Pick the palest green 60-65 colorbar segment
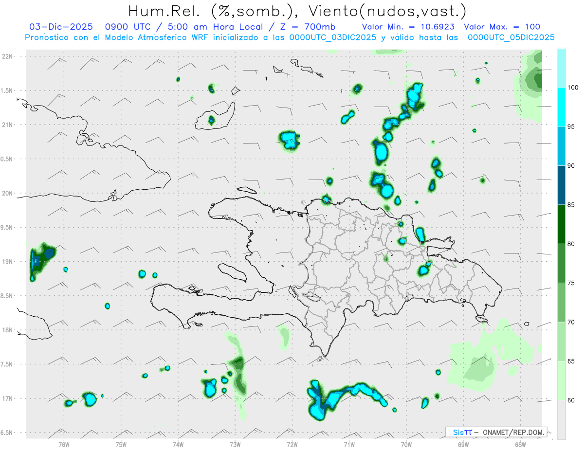Screen dimensions: 584x451 pos(561,380)
